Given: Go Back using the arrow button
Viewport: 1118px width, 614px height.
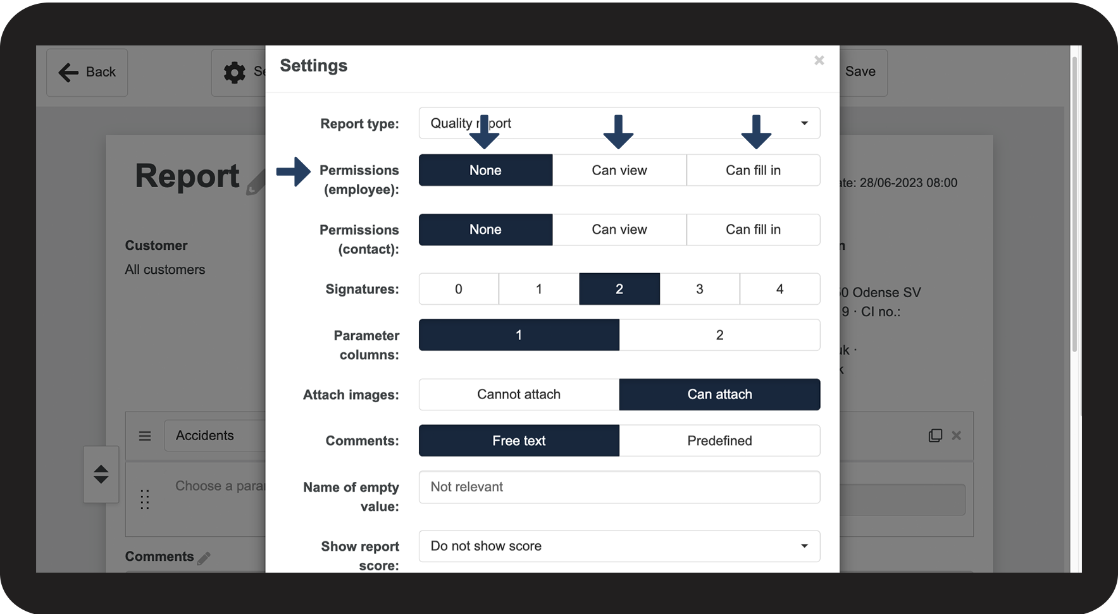Looking at the screenshot, I should pos(87,72).
